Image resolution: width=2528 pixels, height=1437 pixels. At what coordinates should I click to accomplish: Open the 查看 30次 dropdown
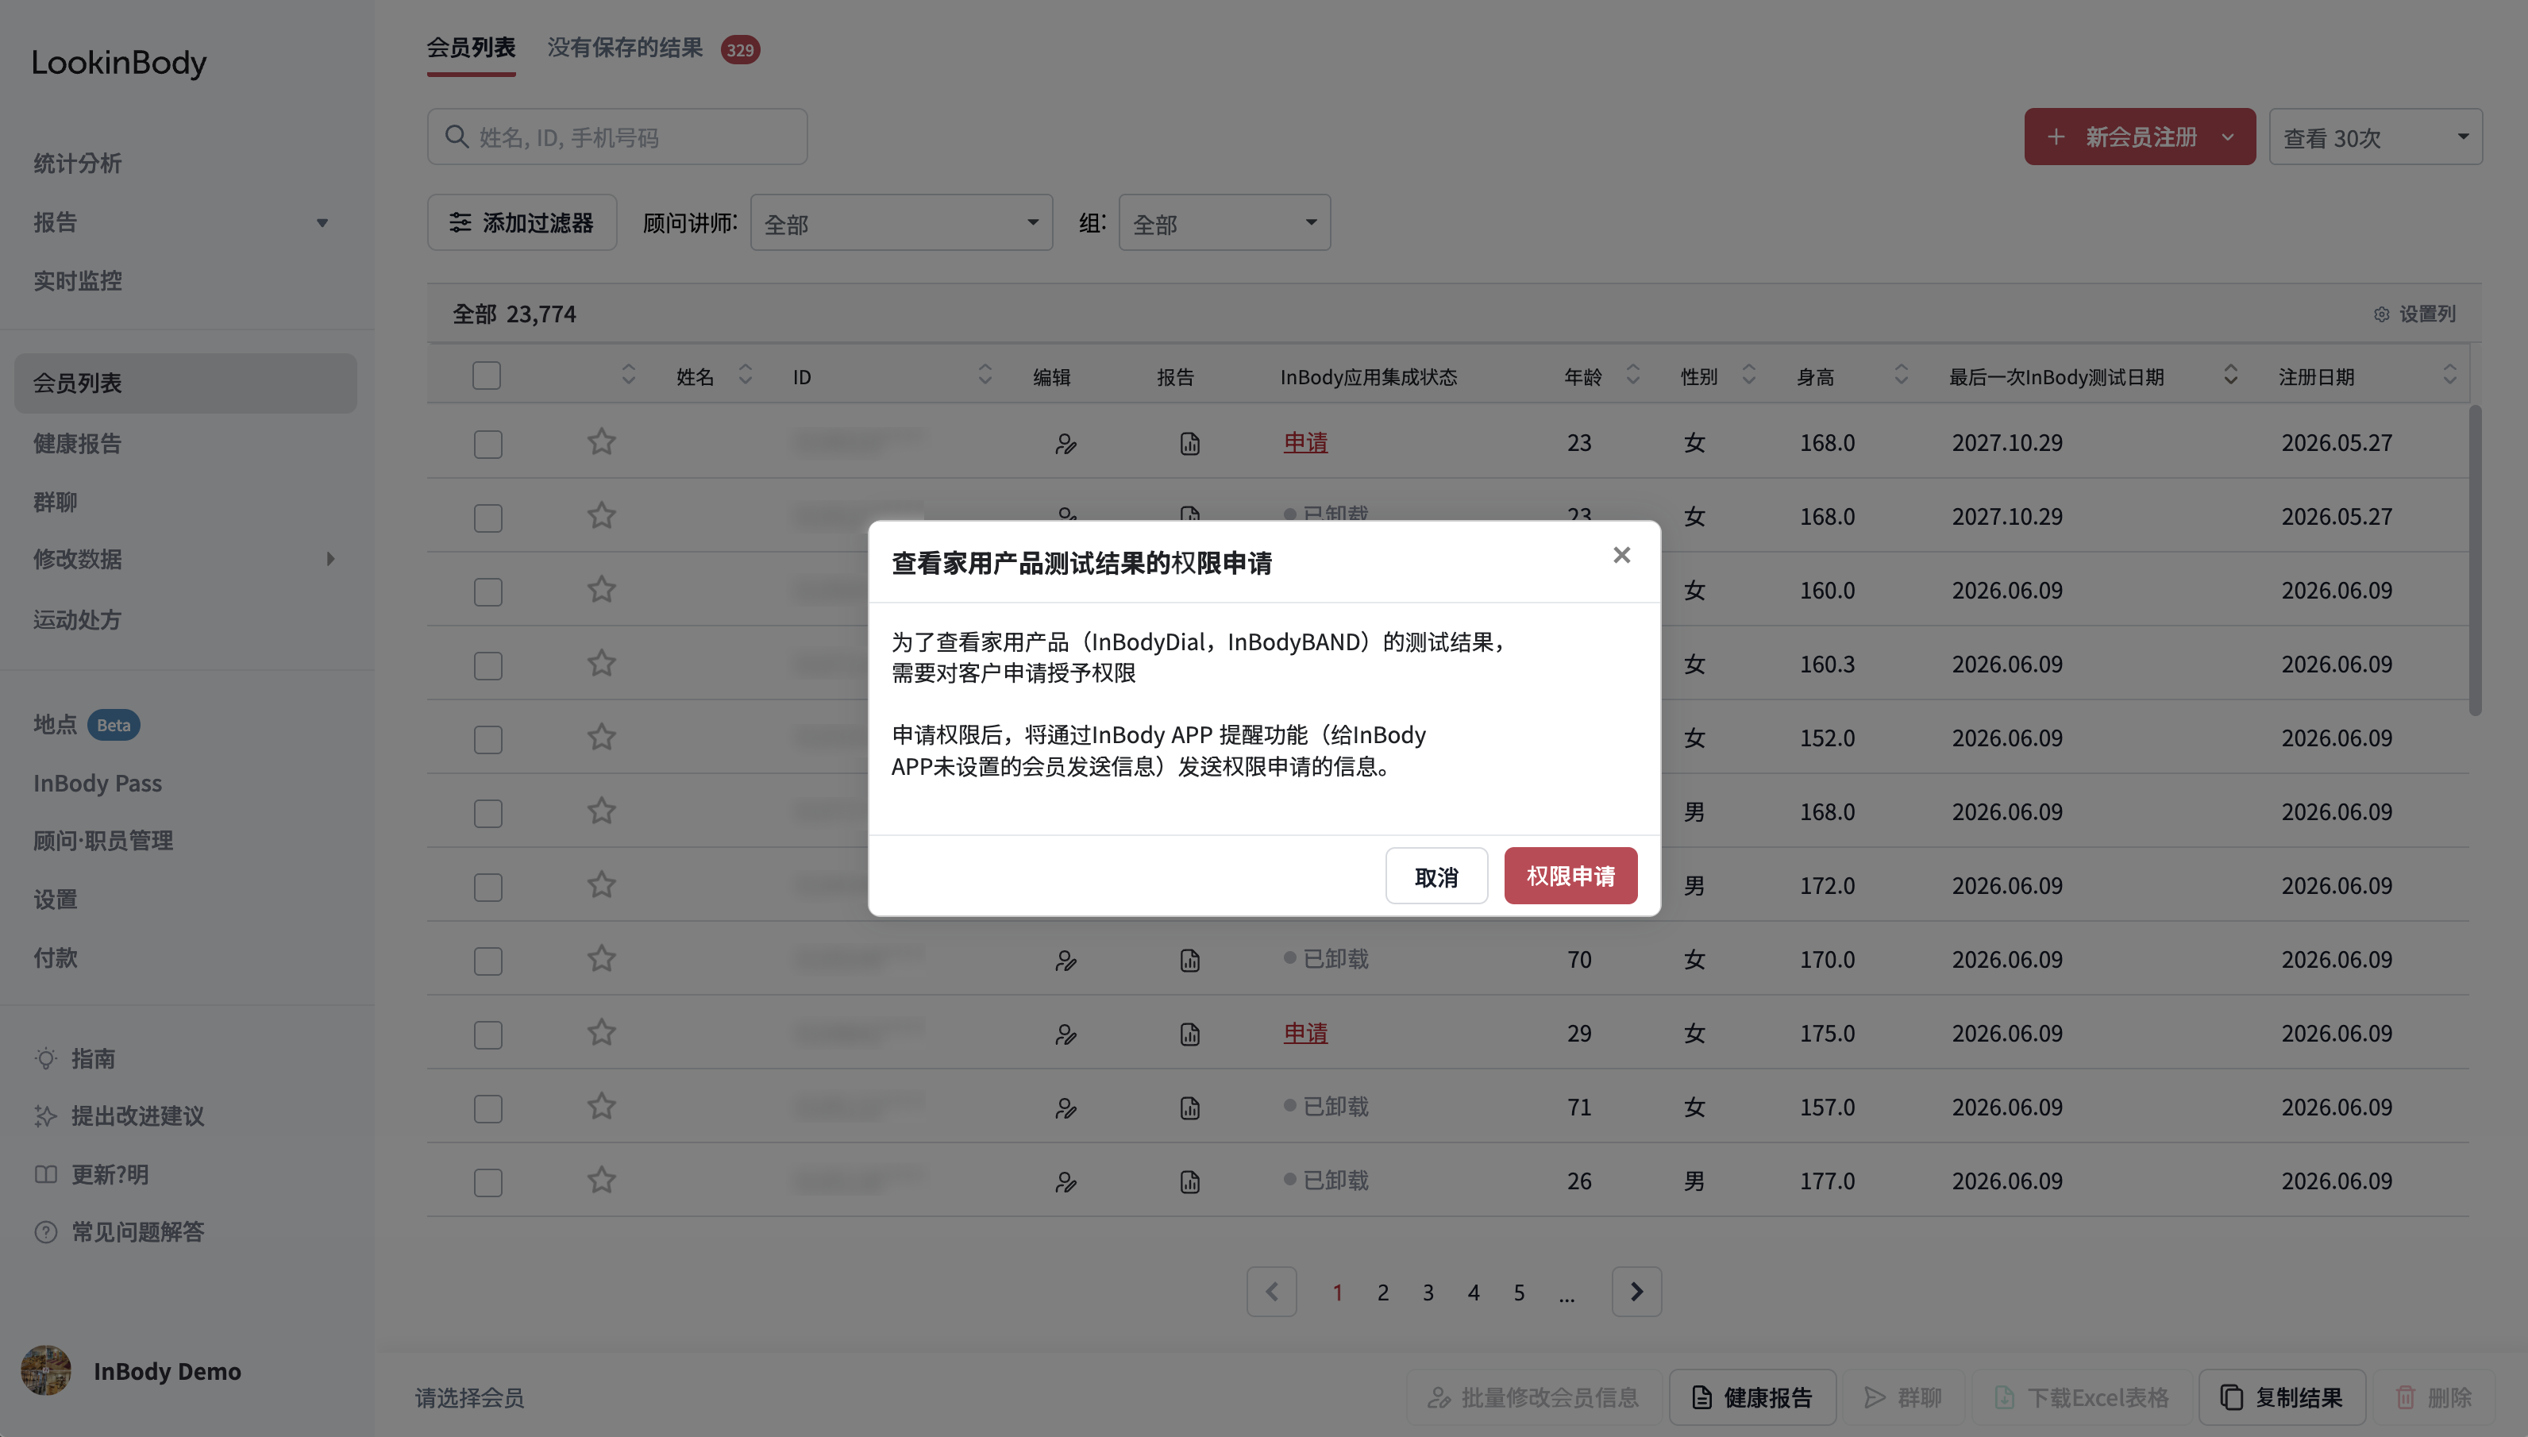[x=2375, y=137]
